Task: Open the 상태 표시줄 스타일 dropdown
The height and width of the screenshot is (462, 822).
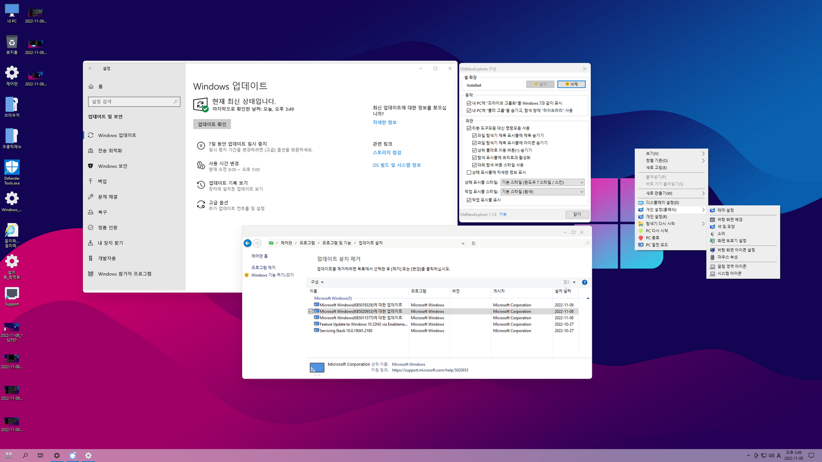Action: [x=542, y=182]
